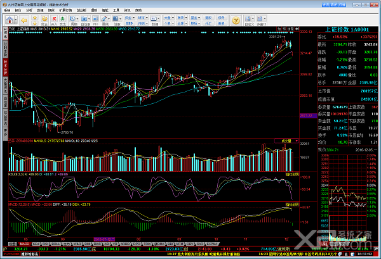Click the 加 button above chart

tap(279, 29)
